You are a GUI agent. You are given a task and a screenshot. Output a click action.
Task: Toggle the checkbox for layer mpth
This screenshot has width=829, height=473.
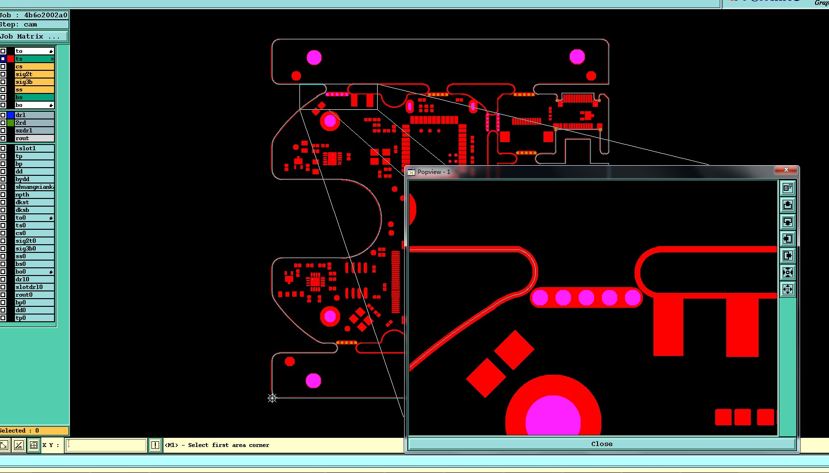(x=3, y=195)
